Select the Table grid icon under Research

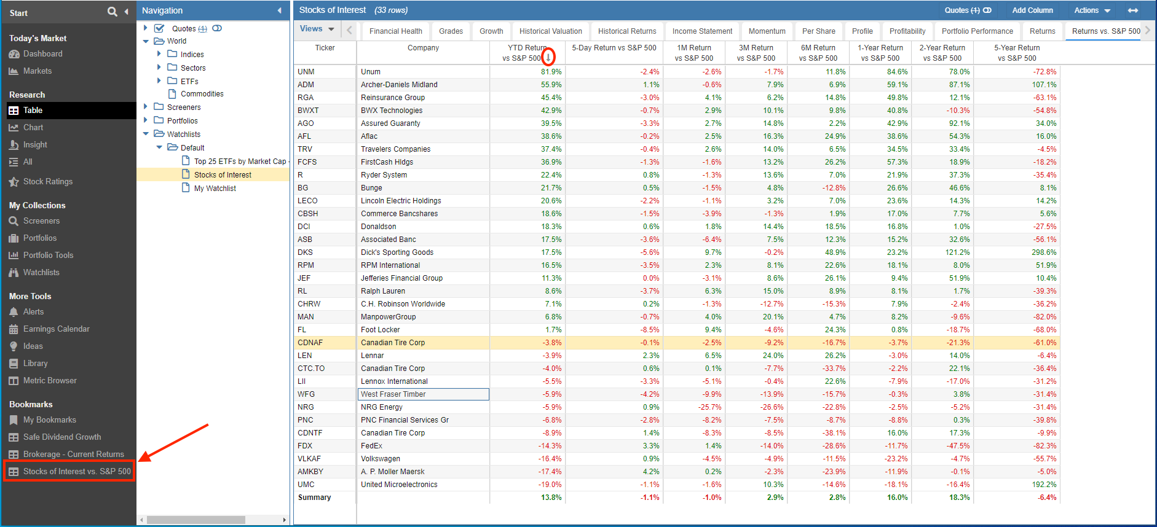(14, 111)
